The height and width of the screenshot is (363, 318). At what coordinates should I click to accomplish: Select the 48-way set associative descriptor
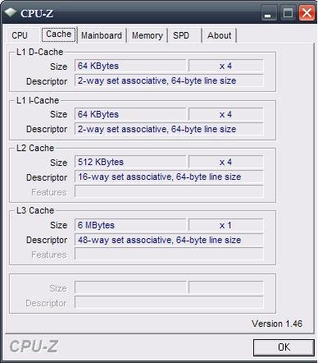click(169, 240)
